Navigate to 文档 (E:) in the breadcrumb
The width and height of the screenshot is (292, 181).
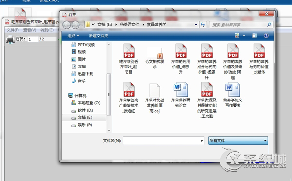point(105,24)
